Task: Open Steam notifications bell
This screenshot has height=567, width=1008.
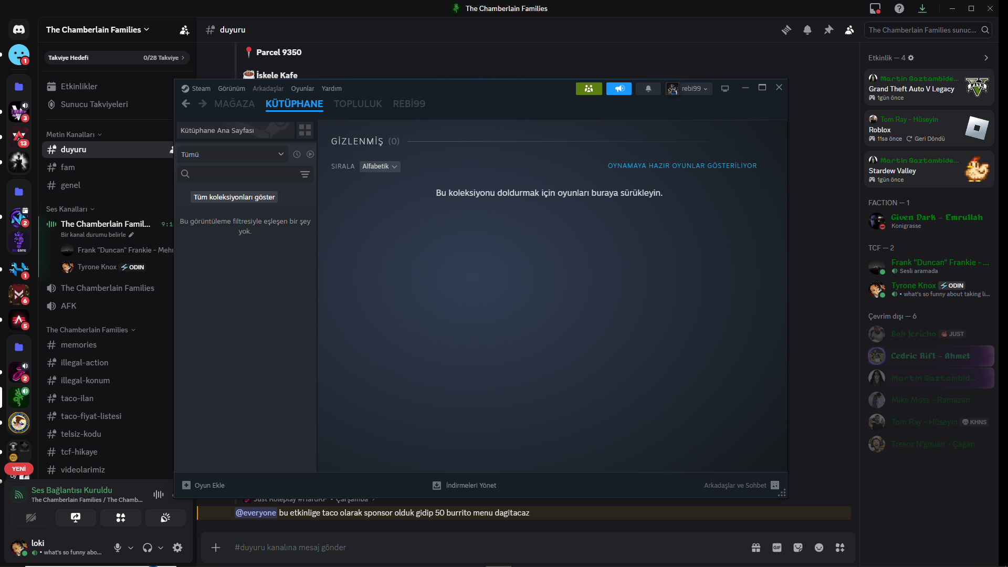Action: 648,89
